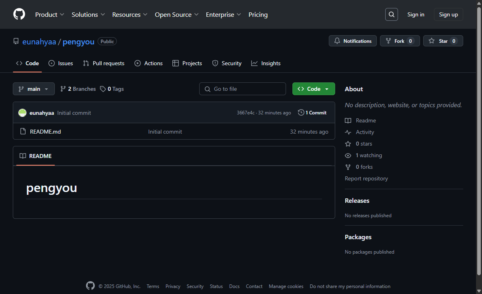
Task: View the 1 Commit history link
Action: (x=312, y=113)
